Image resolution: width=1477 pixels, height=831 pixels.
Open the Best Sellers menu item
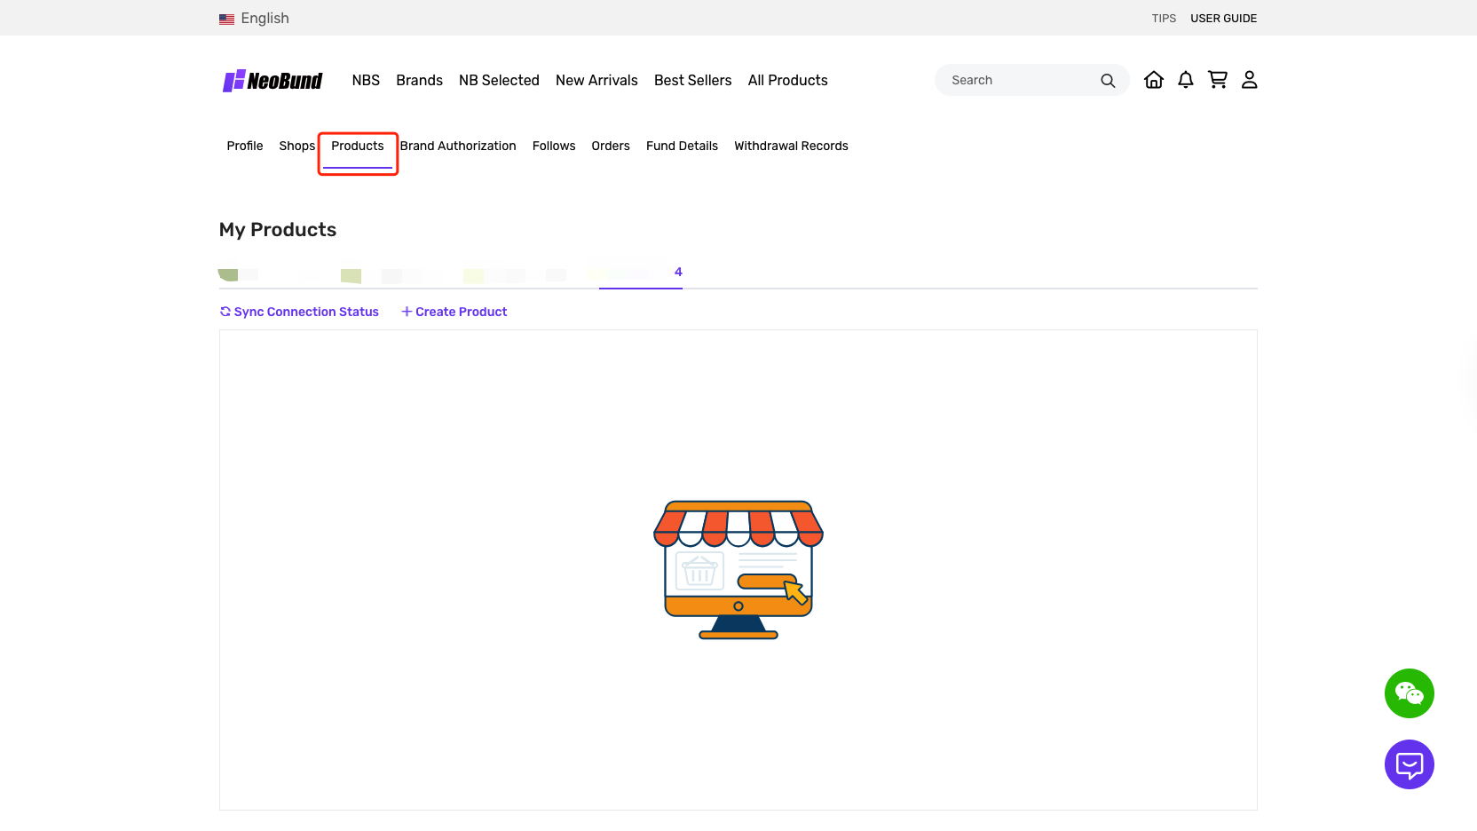pos(692,80)
